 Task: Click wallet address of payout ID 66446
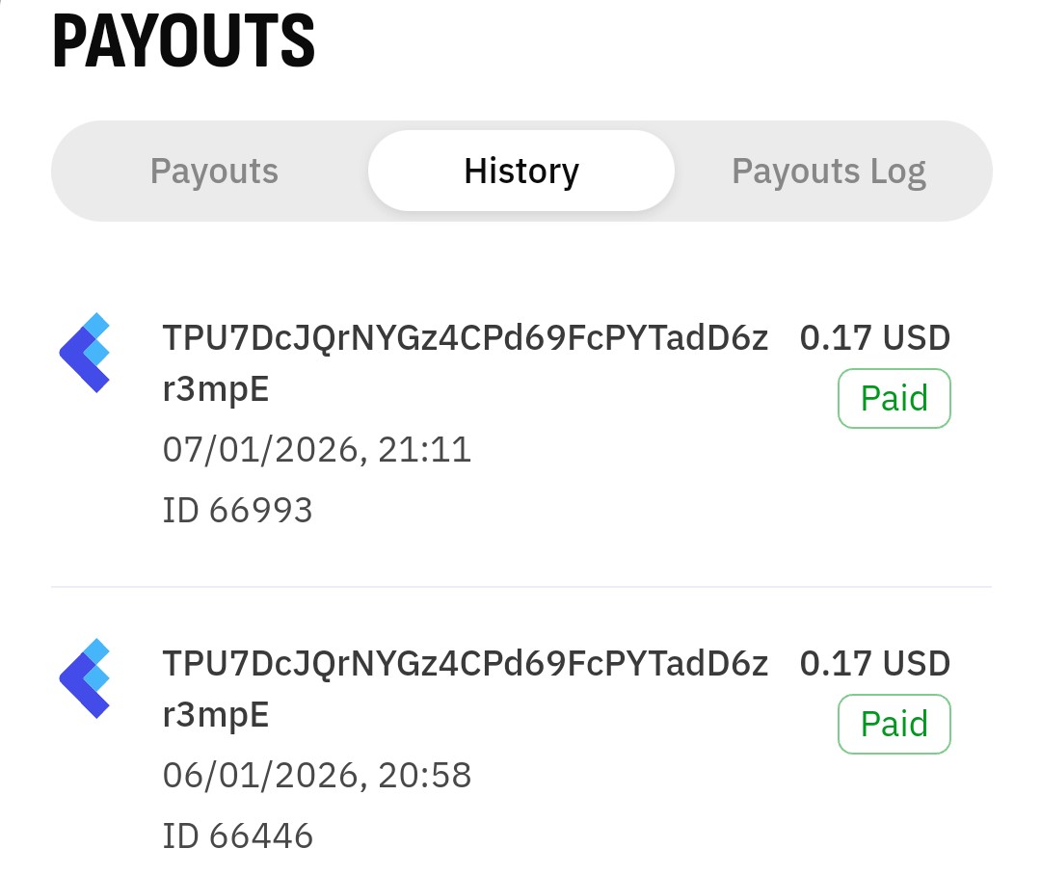pos(465,665)
